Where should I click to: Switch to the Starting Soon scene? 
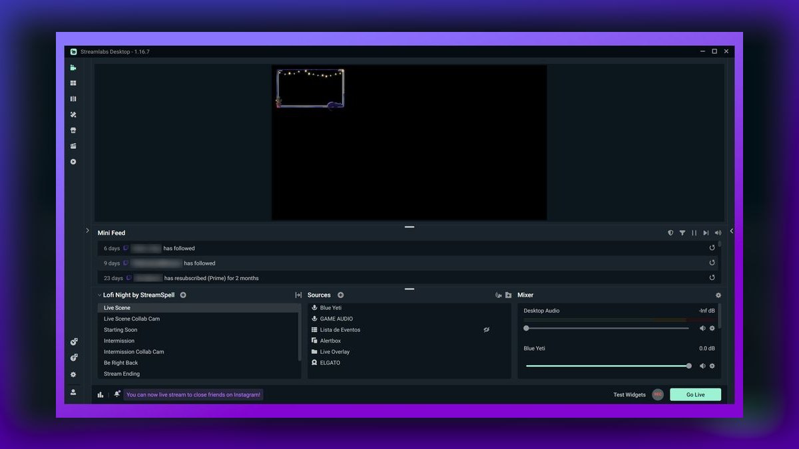click(198, 330)
